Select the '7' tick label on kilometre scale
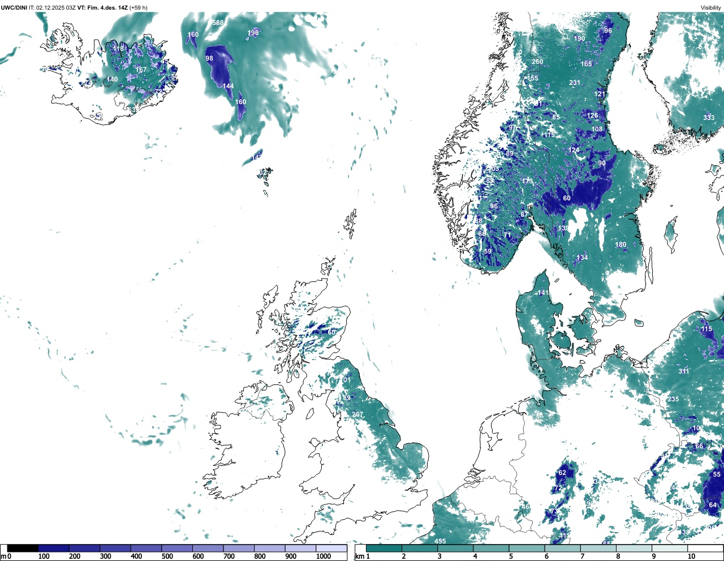This screenshot has width=724, height=561. click(x=583, y=556)
